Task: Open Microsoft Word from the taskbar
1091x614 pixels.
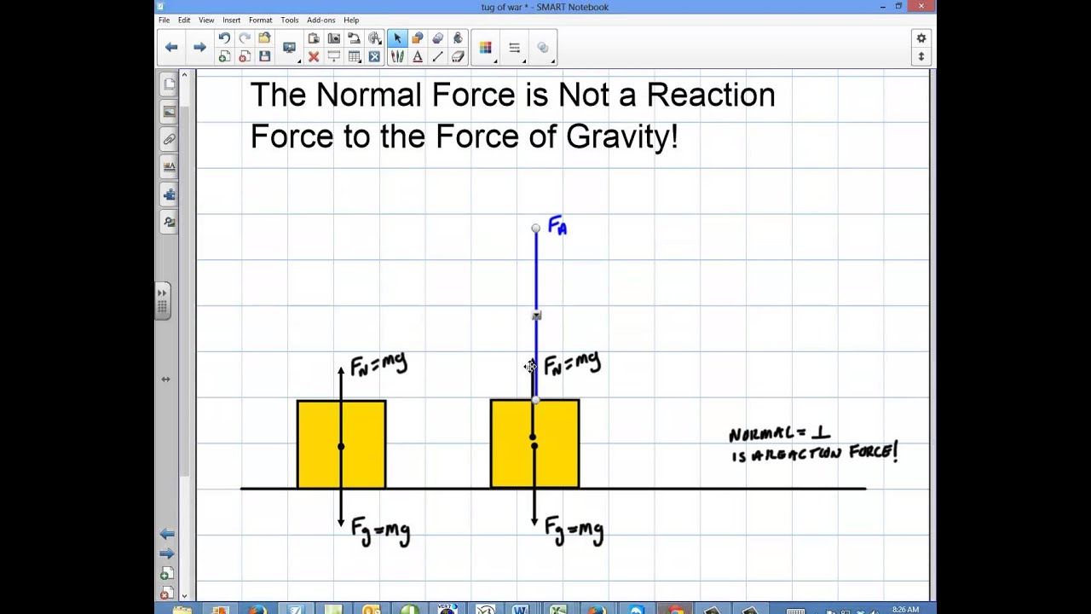Action: coord(520,609)
